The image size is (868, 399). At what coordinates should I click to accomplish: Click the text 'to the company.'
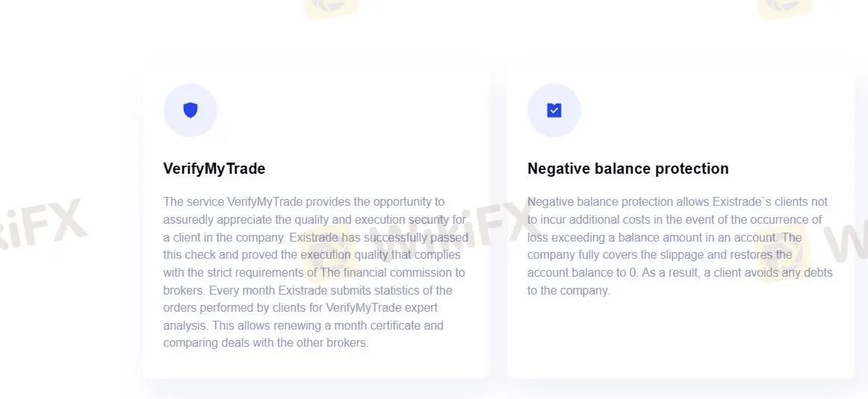(568, 290)
